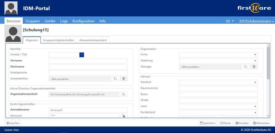Click the IDM-Portal title
The height and width of the screenshot is (133, 275).
36,8
